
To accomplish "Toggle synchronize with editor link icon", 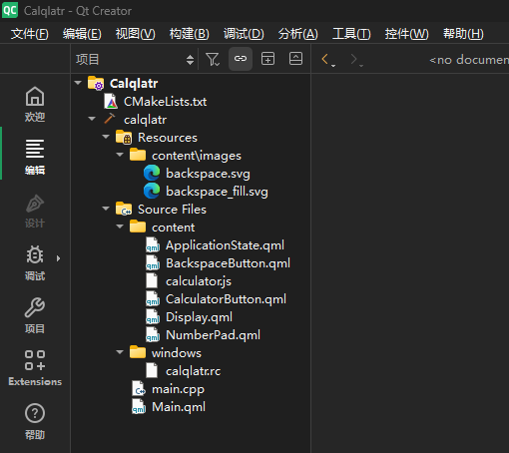I will point(241,59).
